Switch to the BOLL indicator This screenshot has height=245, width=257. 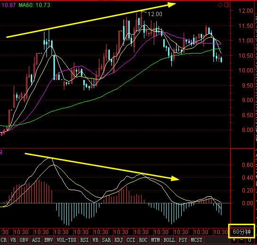[x=169, y=240]
